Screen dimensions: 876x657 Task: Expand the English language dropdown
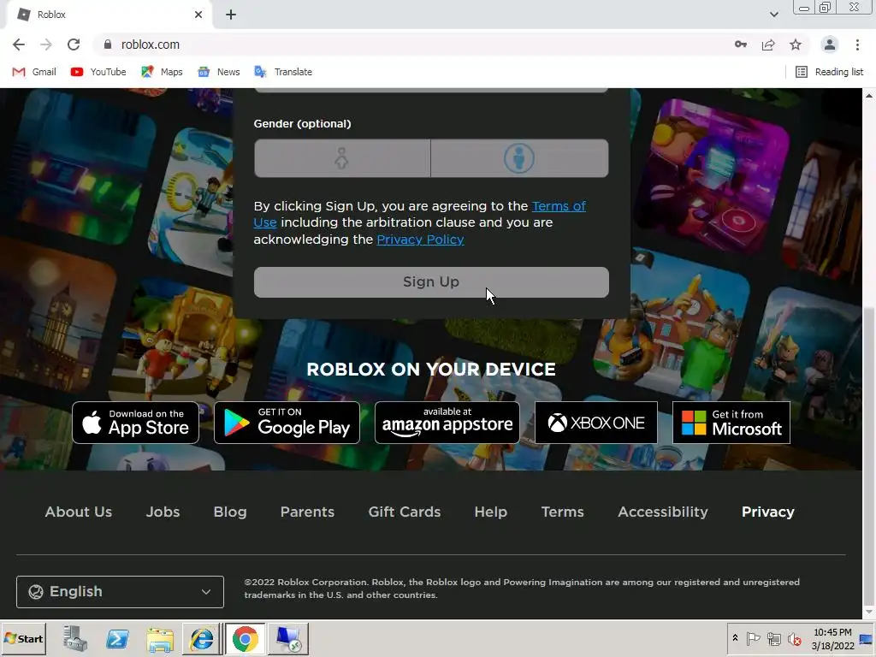120,592
